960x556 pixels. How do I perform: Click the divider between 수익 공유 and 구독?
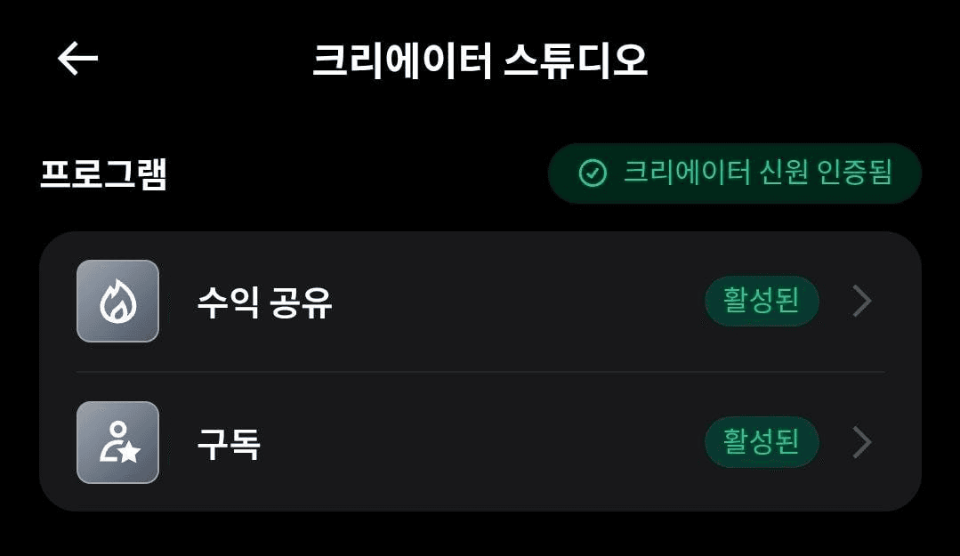tap(480, 372)
